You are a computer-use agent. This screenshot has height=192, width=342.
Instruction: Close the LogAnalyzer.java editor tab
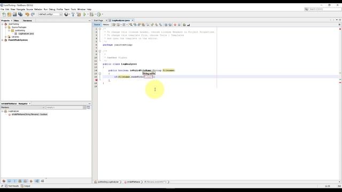[133, 20]
